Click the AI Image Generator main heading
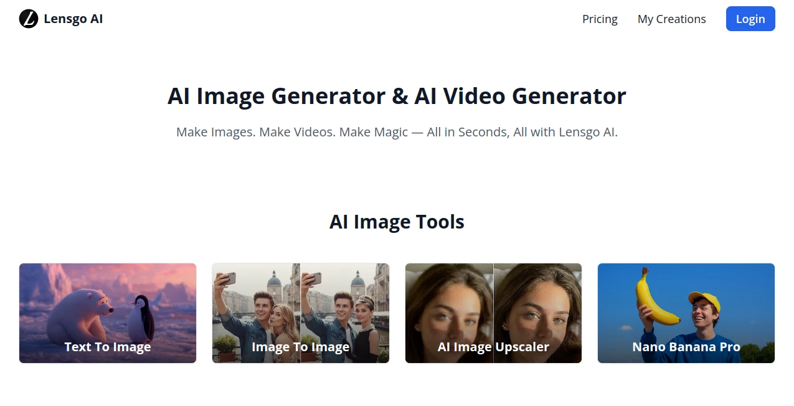The width and height of the screenshot is (794, 406). (x=397, y=96)
